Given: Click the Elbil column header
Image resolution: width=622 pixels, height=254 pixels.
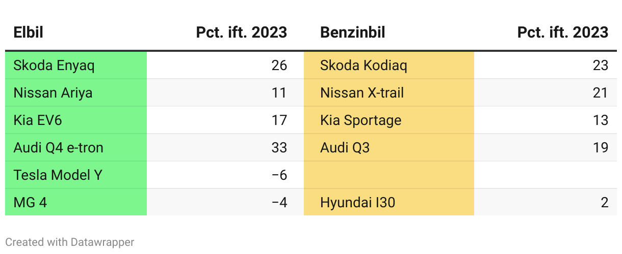Looking at the screenshot, I should click(x=28, y=33).
